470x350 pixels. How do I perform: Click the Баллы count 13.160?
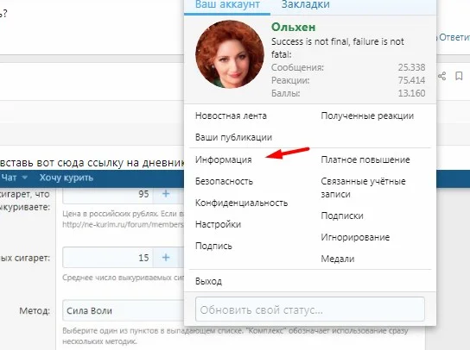tap(411, 93)
